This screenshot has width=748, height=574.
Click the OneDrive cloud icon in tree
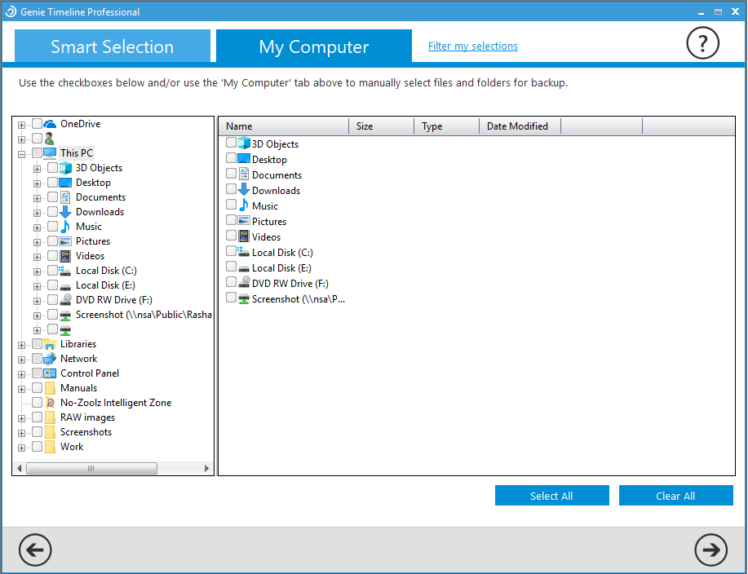50,124
